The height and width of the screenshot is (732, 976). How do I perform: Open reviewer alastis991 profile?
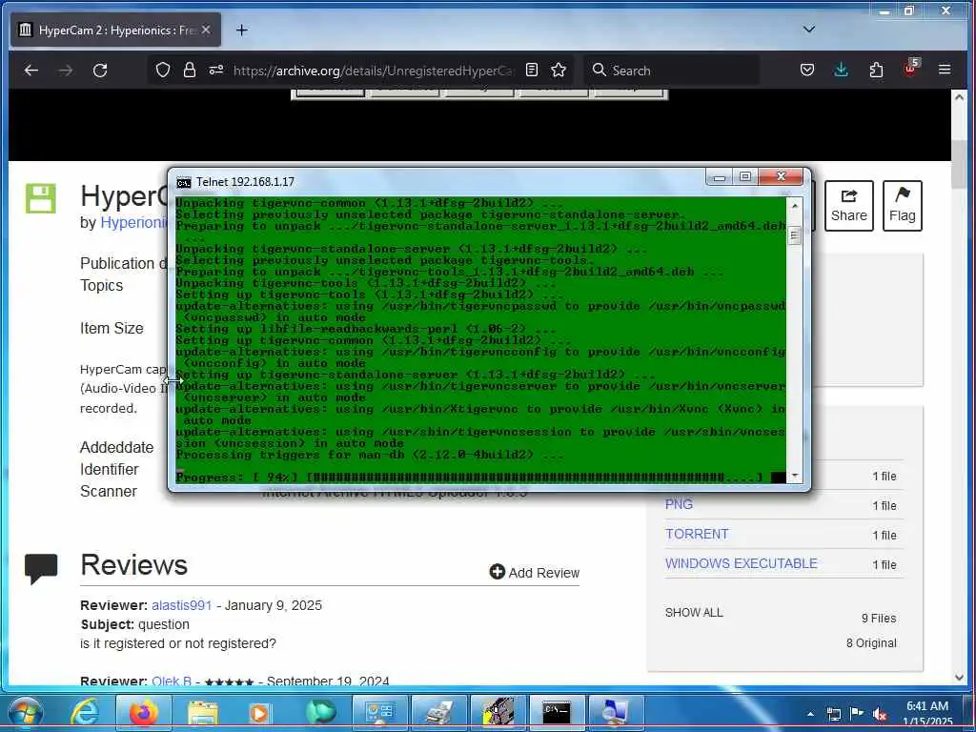click(182, 605)
